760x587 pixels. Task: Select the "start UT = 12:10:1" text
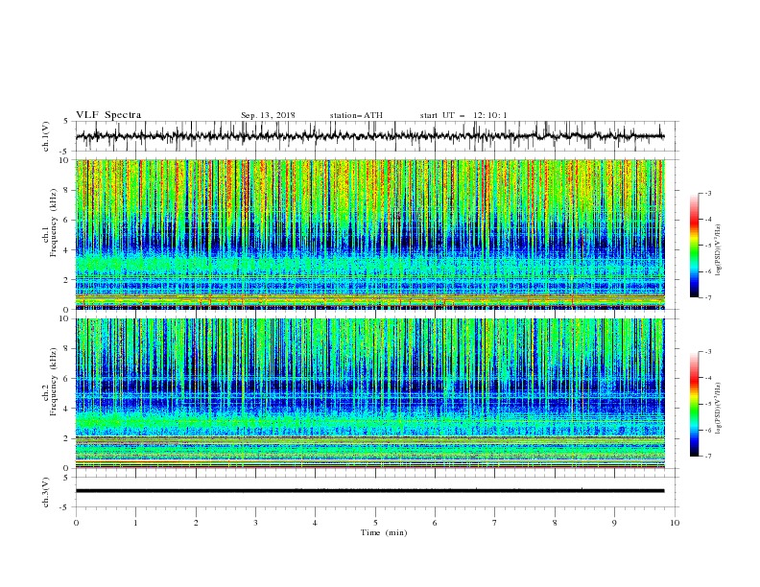463,115
